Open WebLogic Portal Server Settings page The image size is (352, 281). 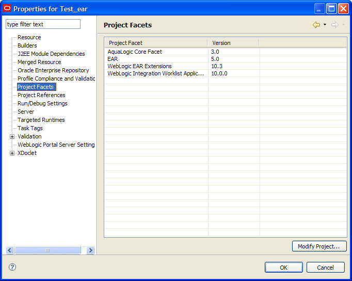click(56, 145)
